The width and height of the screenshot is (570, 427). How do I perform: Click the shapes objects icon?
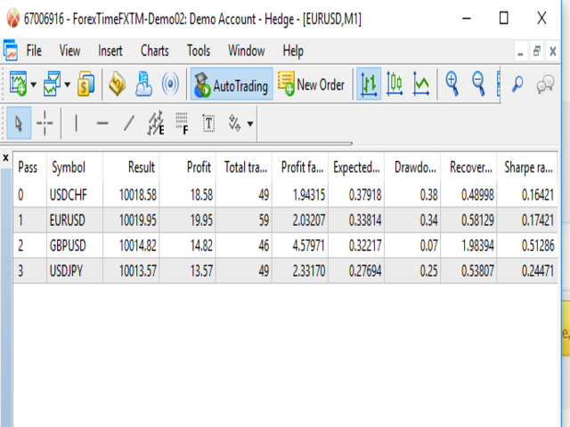[234, 123]
